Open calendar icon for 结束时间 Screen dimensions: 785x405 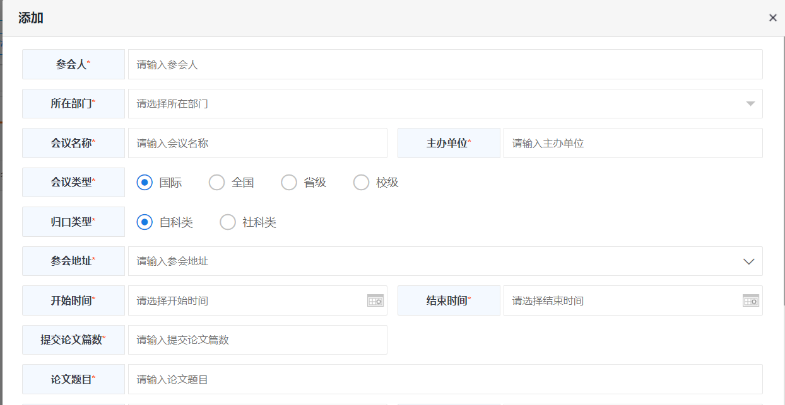pyautogui.click(x=751, y=300)
